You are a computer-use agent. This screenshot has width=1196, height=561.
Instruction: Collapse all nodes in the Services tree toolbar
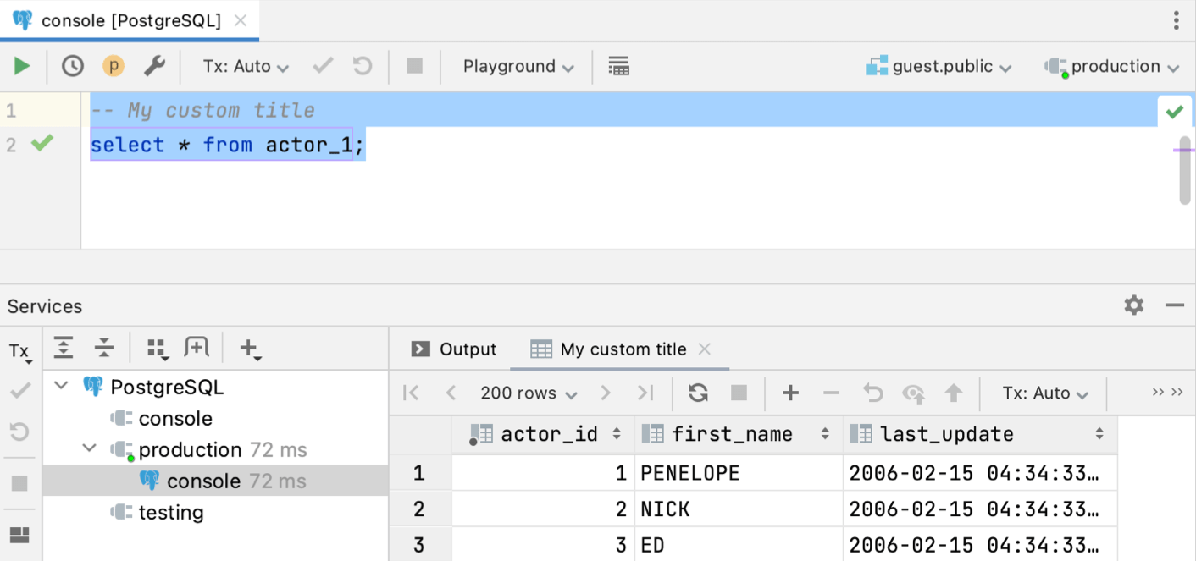point(102,347)
